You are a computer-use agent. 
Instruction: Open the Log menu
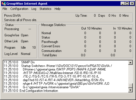[34, 9]
